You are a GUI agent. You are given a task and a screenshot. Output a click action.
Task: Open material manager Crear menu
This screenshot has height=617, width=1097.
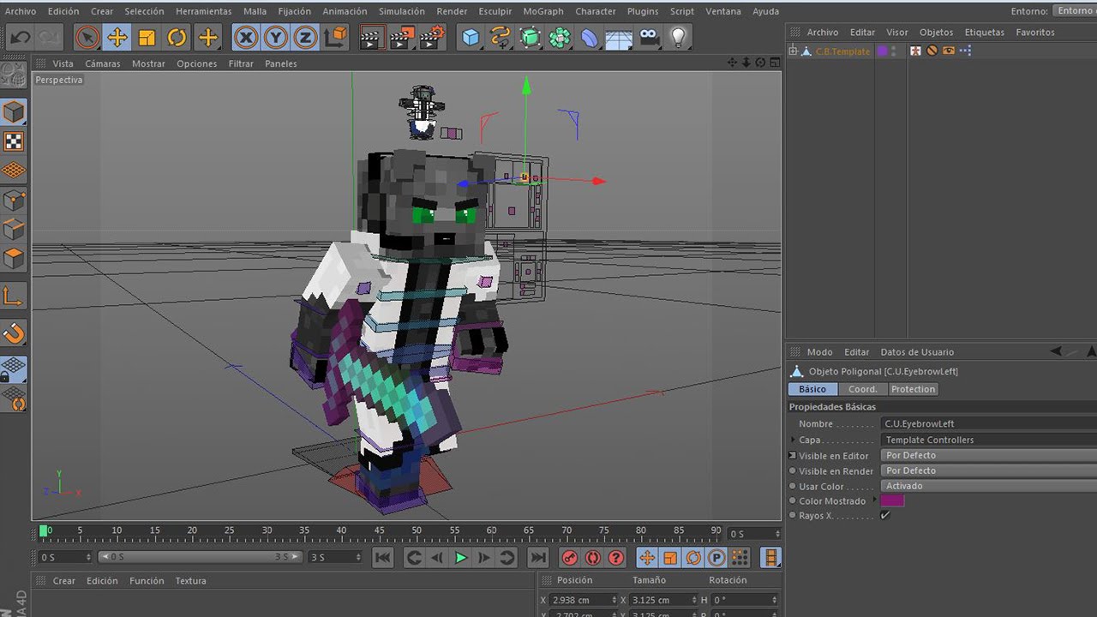tap(64, 581)
